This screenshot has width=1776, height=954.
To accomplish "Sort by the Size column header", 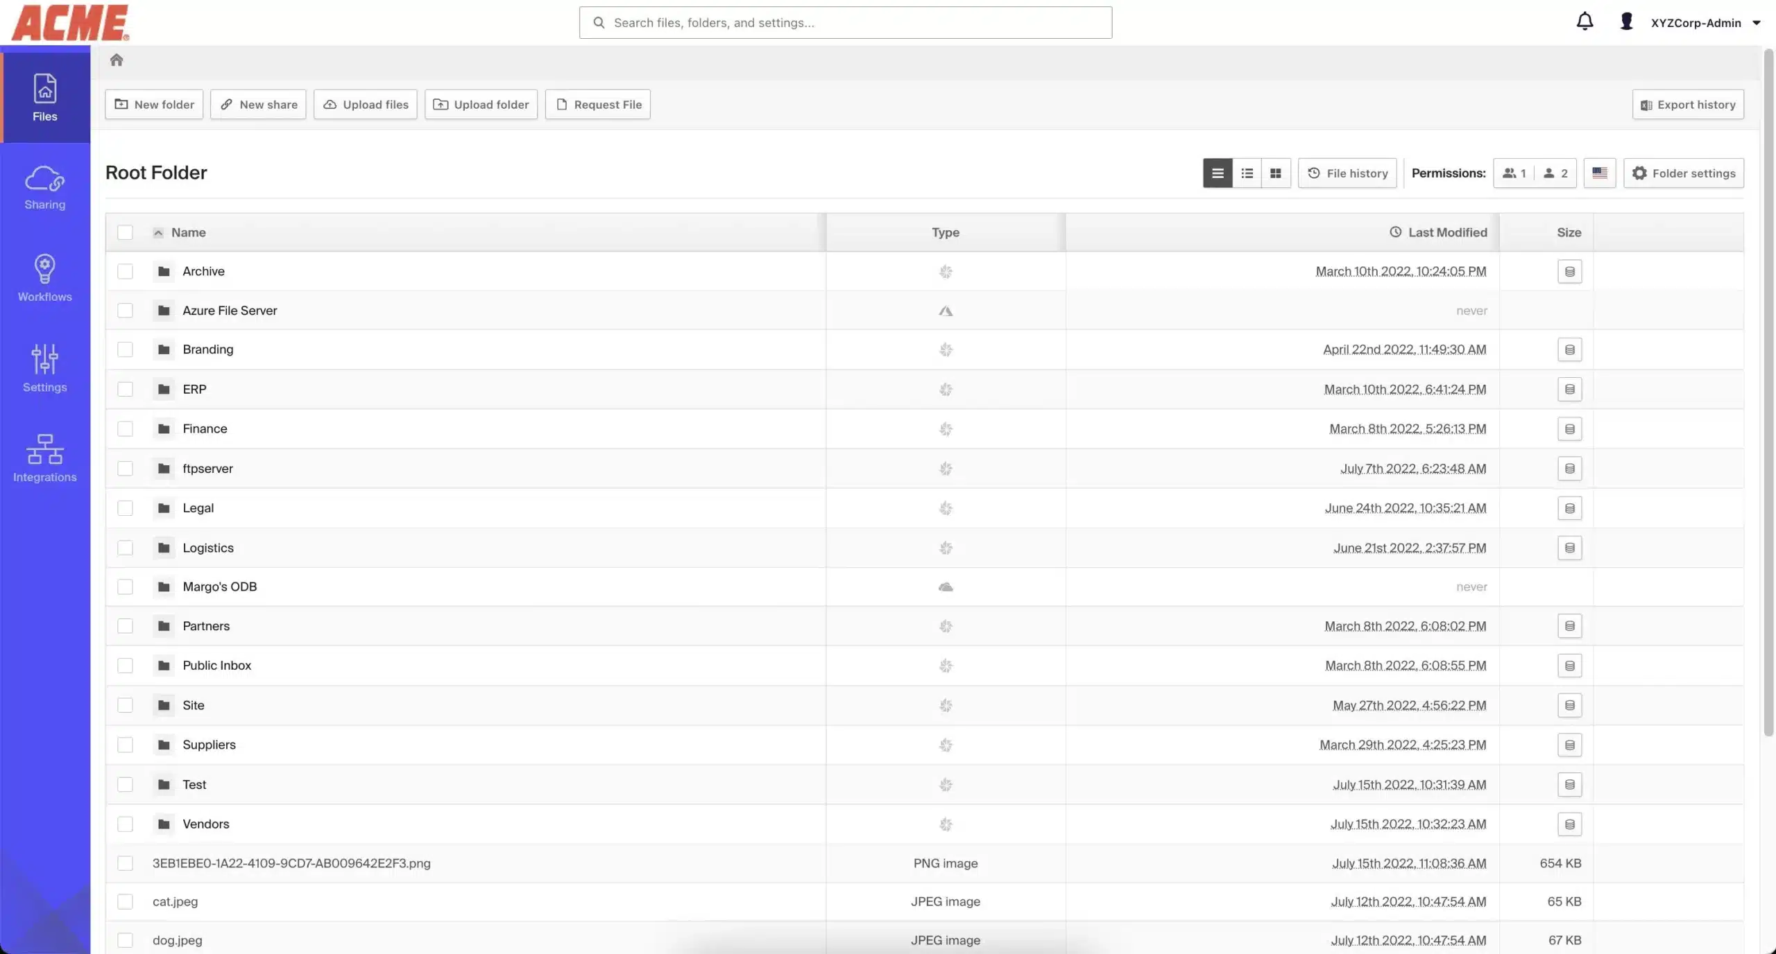I will [1569, 232].
